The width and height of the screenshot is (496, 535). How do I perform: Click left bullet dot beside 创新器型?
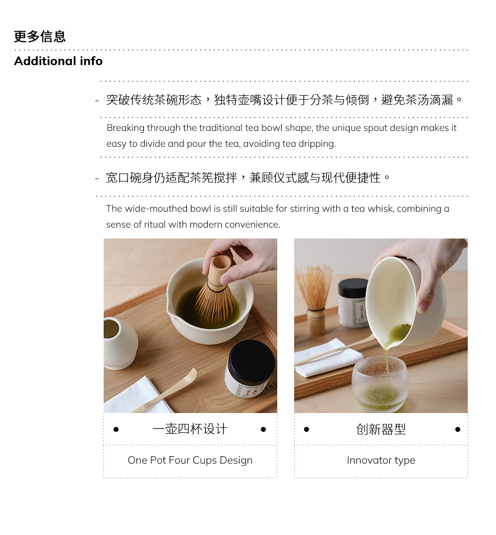tap(307, 429)
